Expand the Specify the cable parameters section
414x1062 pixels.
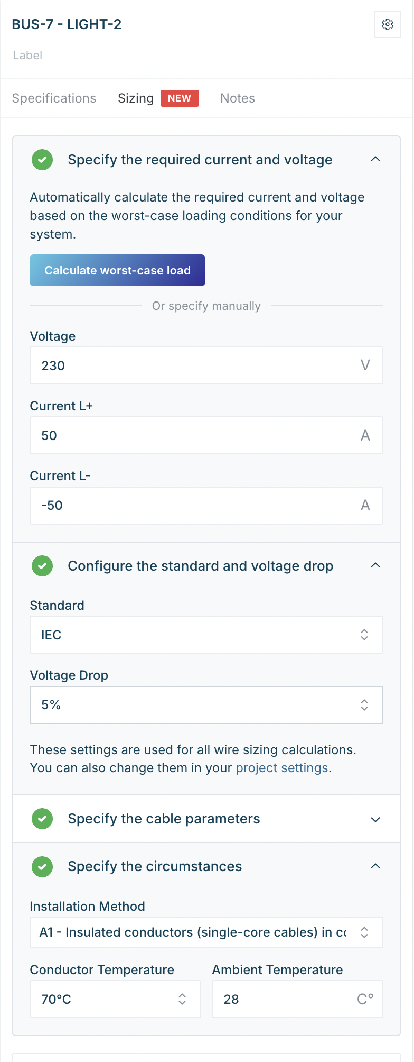click(375, 819)
